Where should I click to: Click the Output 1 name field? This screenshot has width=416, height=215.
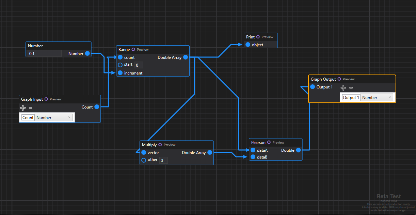coord(351,97)
